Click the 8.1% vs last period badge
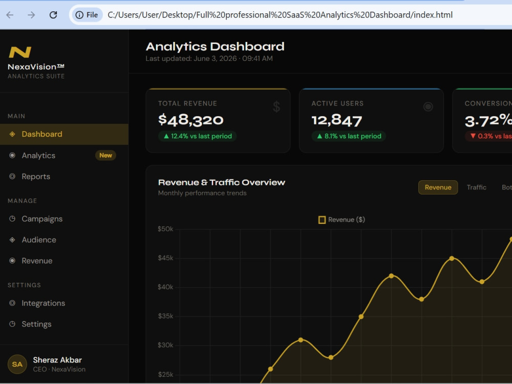This screenshot has width=512, height=384. (349, 136)
